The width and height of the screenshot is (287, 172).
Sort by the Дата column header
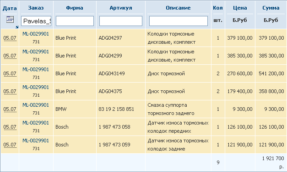10,8
